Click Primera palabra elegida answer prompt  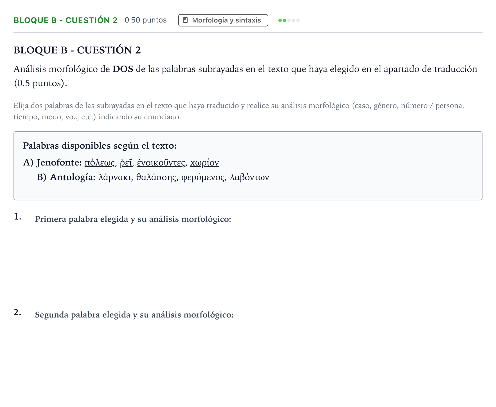click(133, 219)
